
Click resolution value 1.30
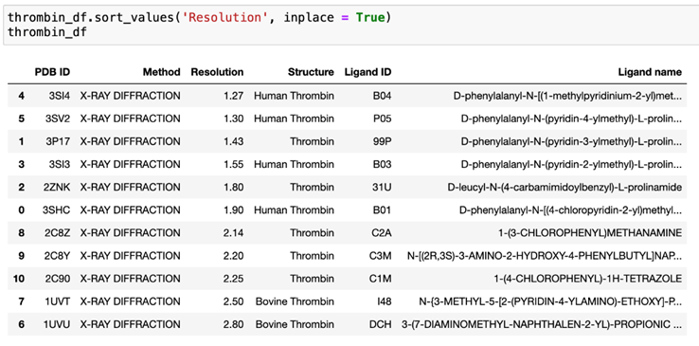pyautogui.click(x=234, y=118)
